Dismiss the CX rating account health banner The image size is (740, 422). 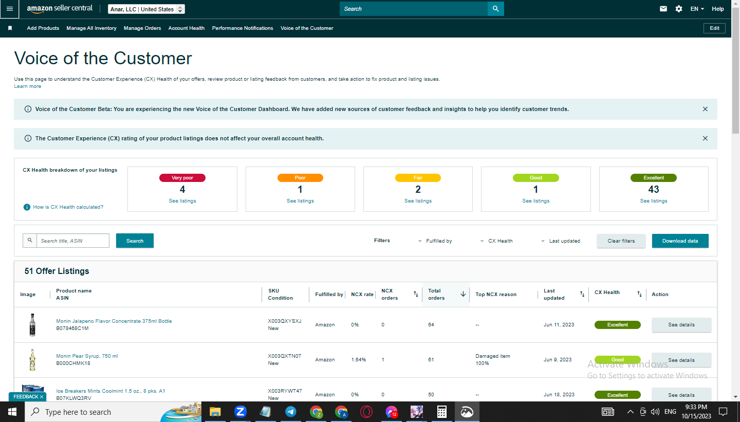point(705,138)
